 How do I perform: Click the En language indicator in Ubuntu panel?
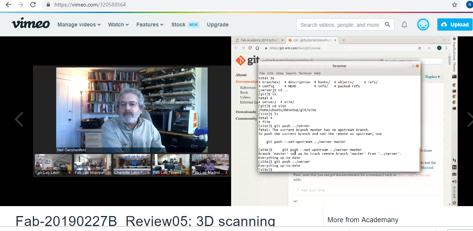click(454, 167)
